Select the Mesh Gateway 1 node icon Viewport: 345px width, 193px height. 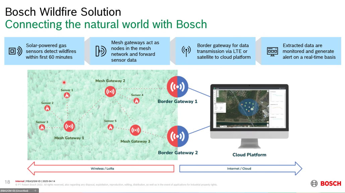pos(69,126)
